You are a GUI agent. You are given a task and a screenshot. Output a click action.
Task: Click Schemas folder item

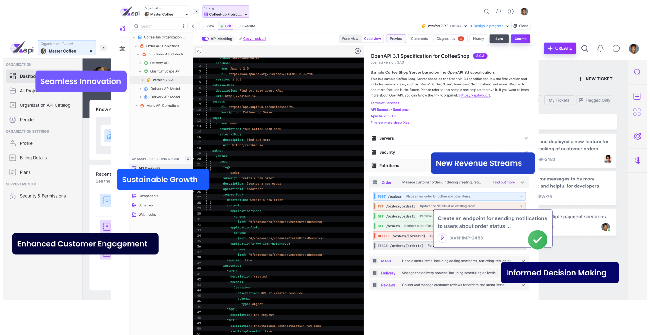click(x=142, y=205)
